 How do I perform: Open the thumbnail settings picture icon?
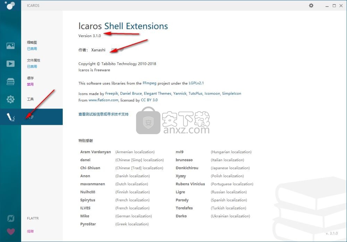coord(10,46)
